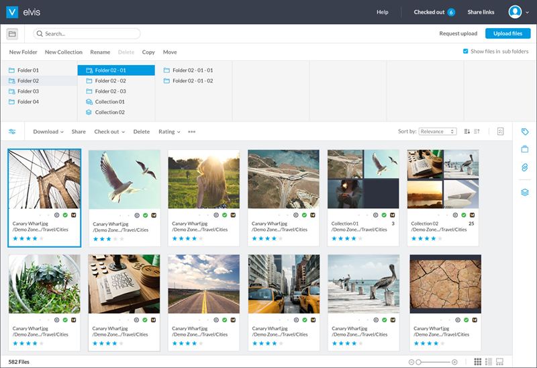Open the Help menu item

[x=382, y=12]
